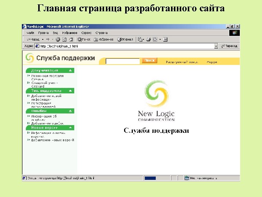This screenshot has height=197, width=262.
Task: Open the Добавление ошибок link
Action: click(47, 123)
